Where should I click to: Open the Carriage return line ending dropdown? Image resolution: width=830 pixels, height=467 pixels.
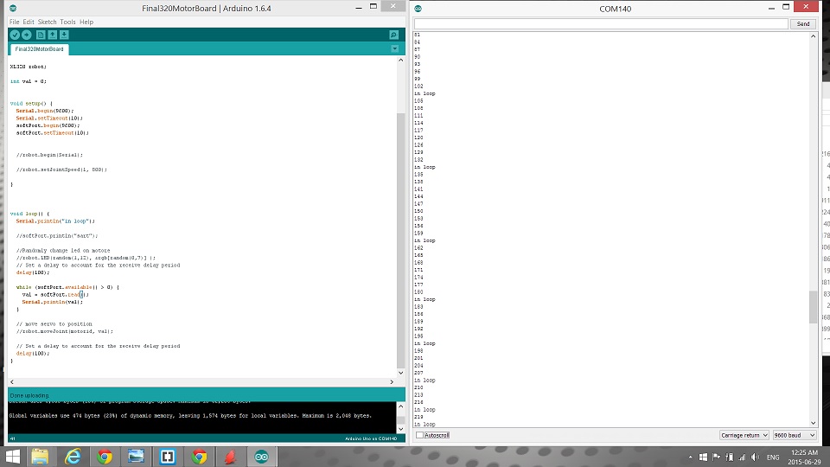pos(744,435)
